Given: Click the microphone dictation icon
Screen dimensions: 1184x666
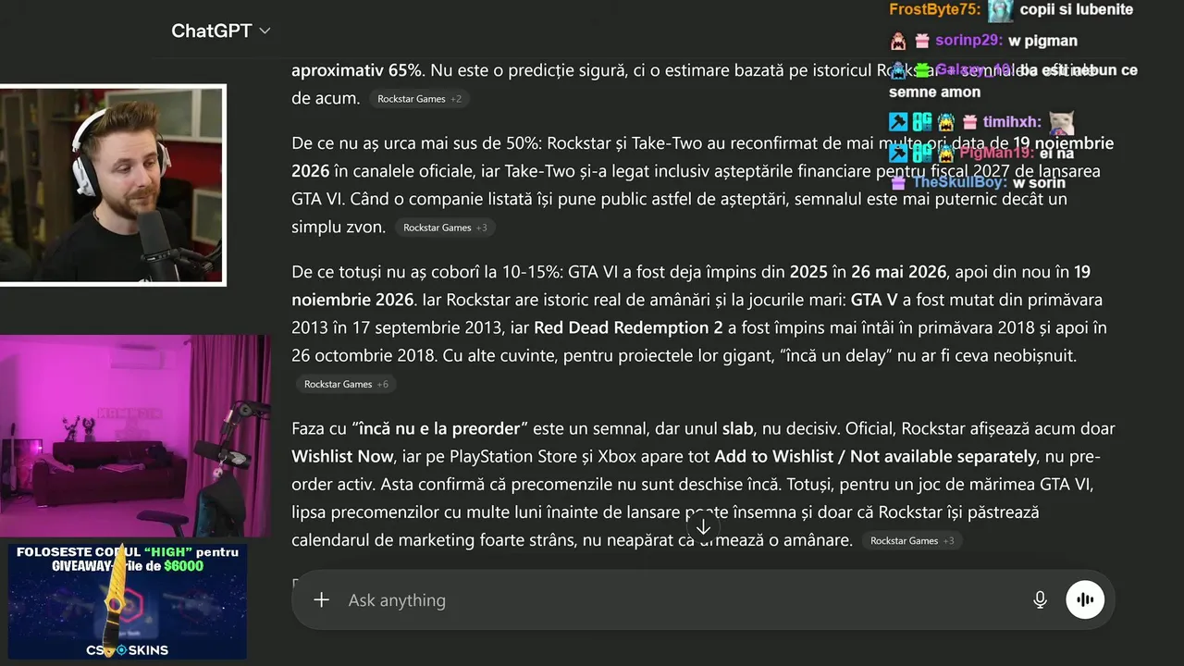Looking at the screenshot, I should (1040, 600).
